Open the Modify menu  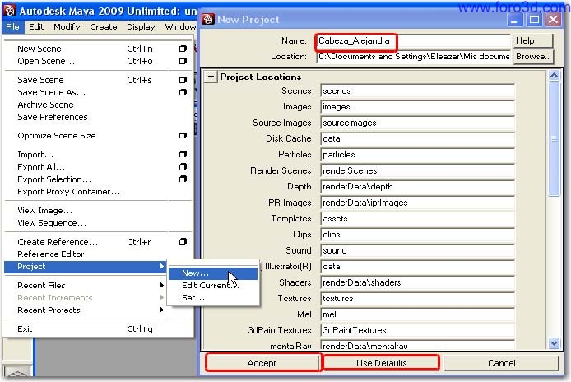(x=67, y=27)
